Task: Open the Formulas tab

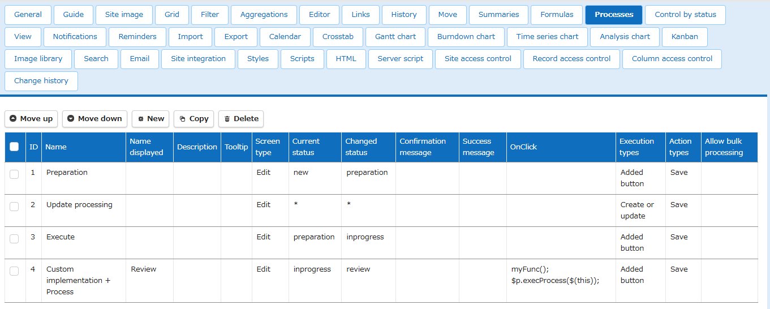Action: tap(557, 15)
